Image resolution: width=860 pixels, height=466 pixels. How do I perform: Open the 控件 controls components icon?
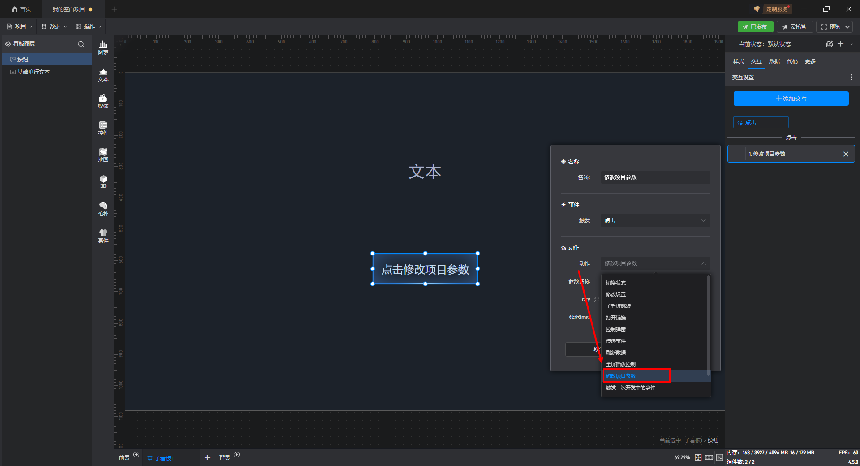[103, 128]
